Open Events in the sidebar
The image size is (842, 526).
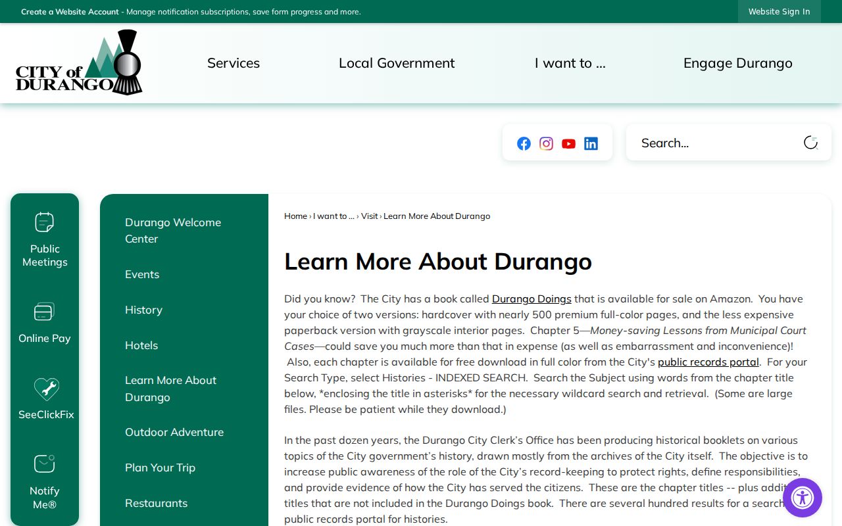click(142, 274)
